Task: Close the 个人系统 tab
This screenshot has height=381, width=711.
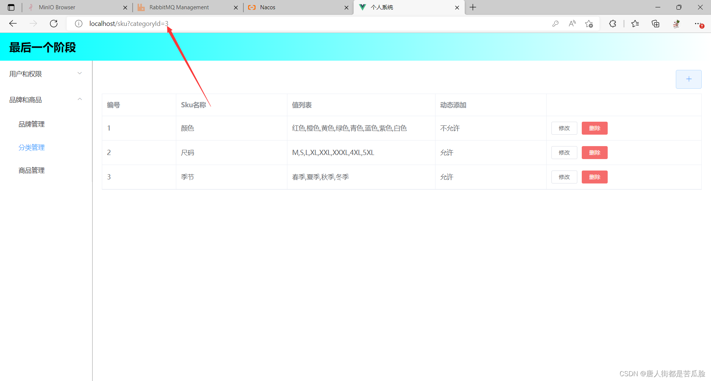Action: [457, 7]
